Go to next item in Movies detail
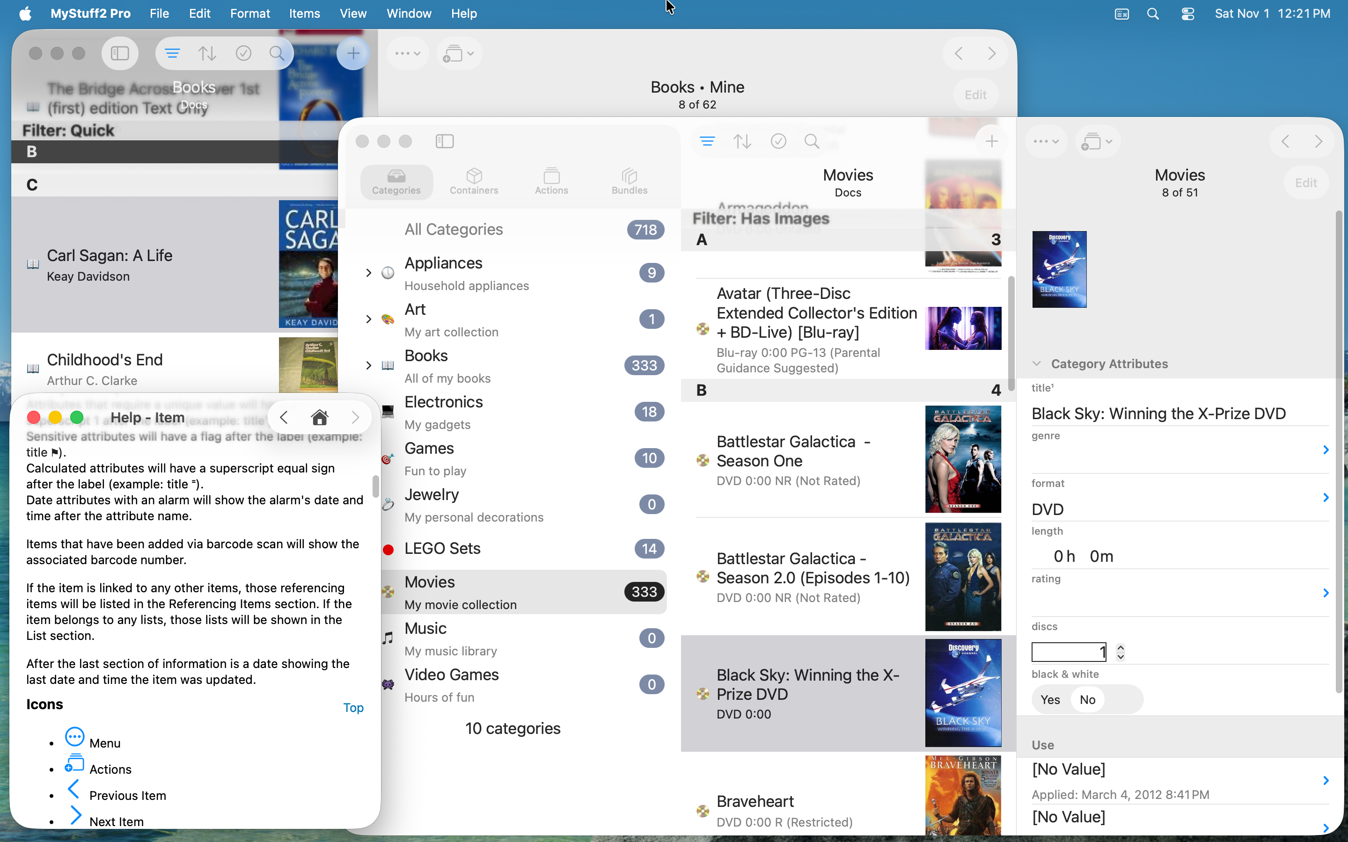This screenshot has height=842, width=1348. (1319, 141)
